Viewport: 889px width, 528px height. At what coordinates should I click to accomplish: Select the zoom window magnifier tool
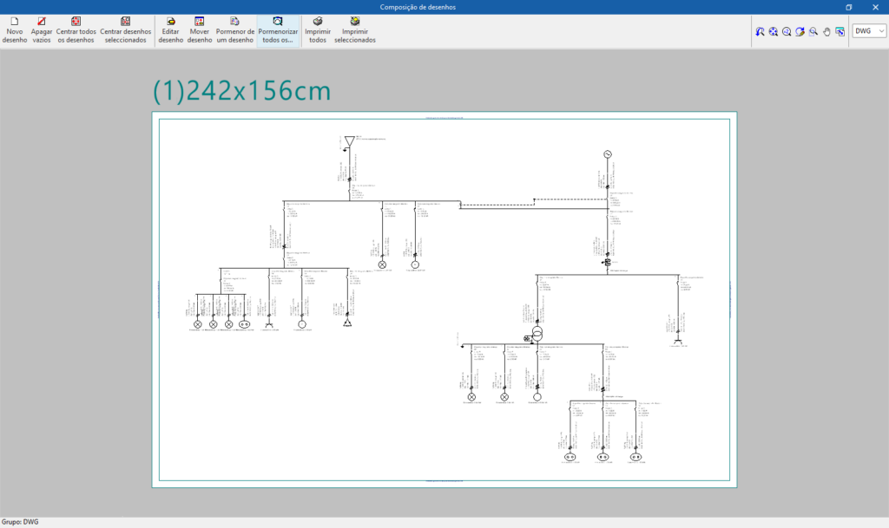pyautogui.click(x=813, y=31)
